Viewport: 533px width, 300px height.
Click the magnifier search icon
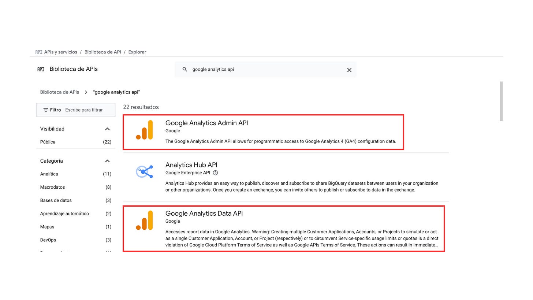[185, 69]
